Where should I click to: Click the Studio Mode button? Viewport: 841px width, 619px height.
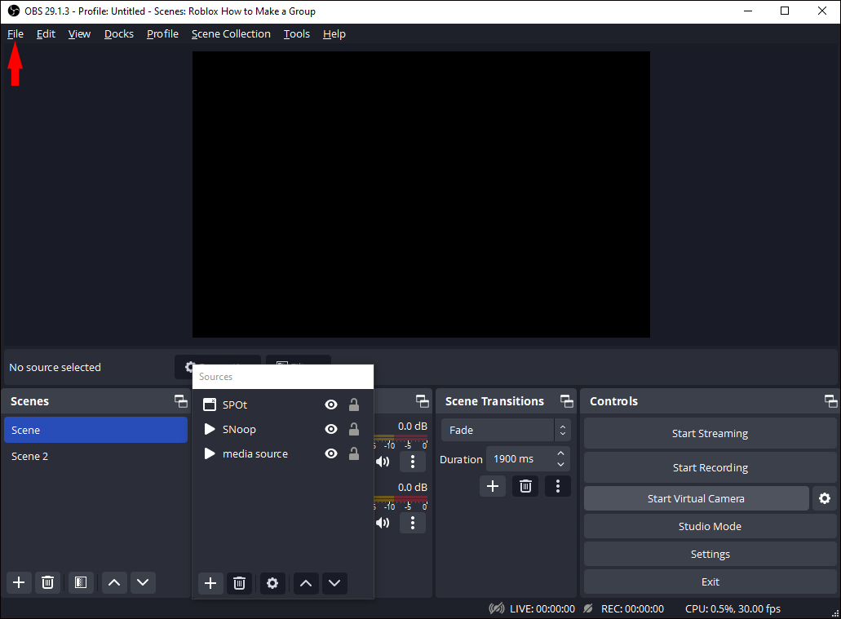coord(710,526)
